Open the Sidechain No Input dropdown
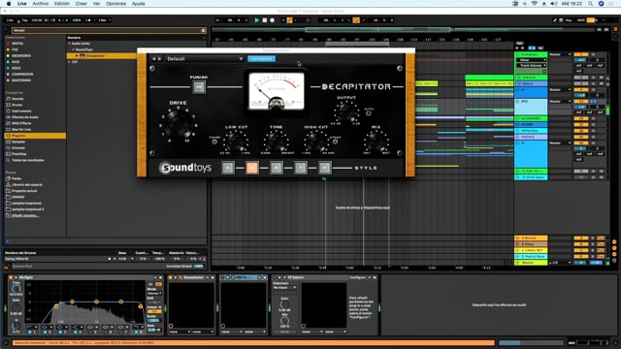Viewport: 621px width, 349px height. 284,288
